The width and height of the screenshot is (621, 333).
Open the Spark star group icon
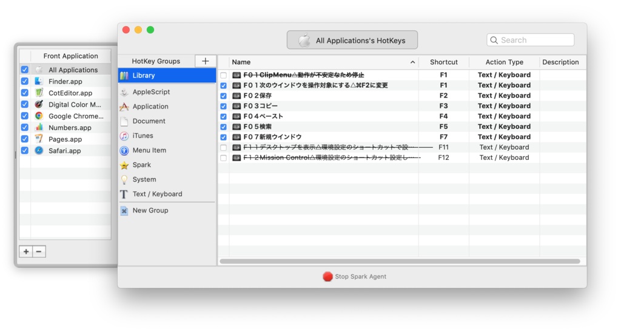(124, 165)
